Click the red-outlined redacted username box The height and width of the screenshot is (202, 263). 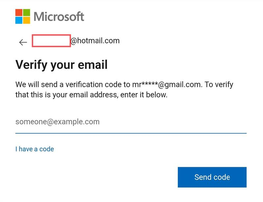coord(51,41)
